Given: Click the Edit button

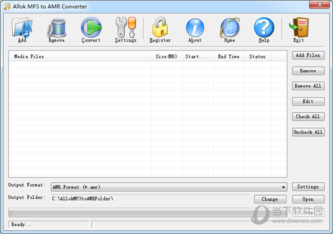Looking at the screenshot, I should point(308,102).
